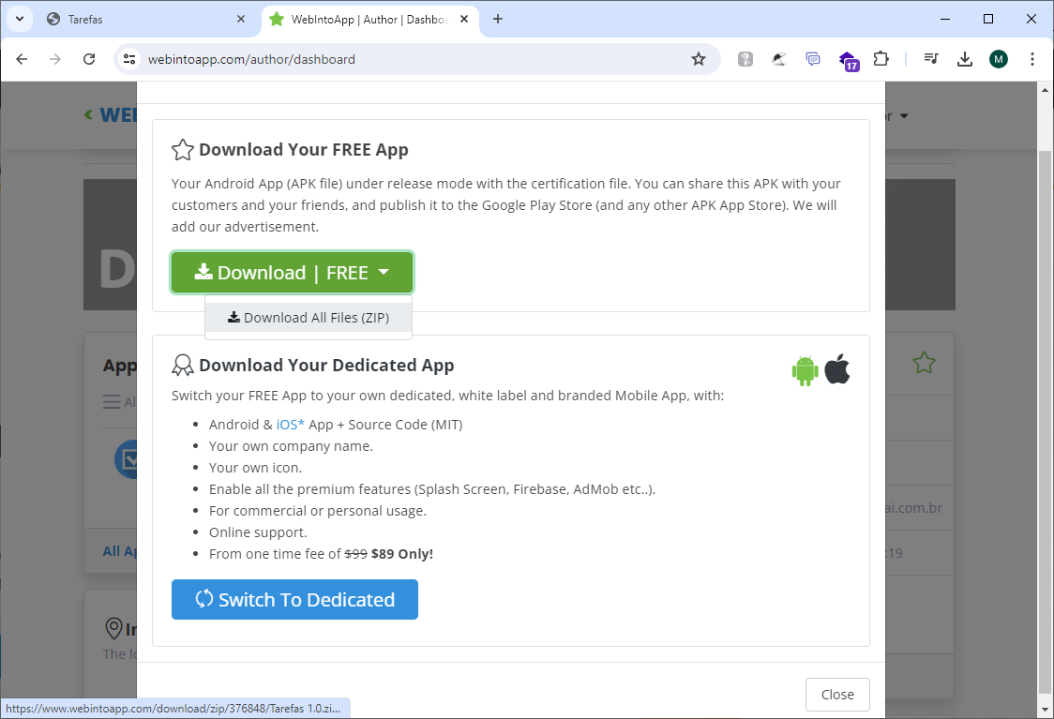Click "For commercial or personal usage." text

(x=317, y=511)
